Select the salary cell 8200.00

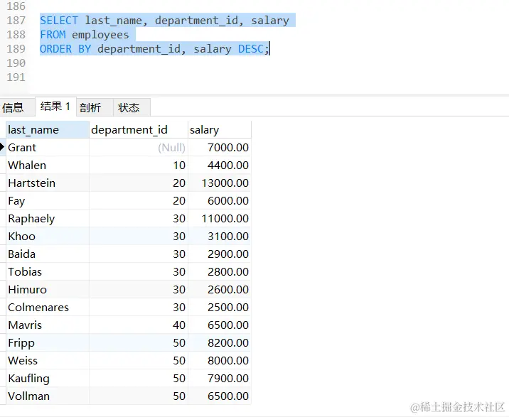point(220,343)
